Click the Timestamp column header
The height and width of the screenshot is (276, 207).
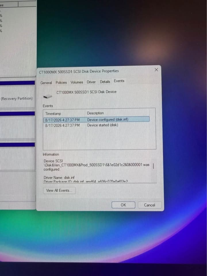[x=53, y=114]
